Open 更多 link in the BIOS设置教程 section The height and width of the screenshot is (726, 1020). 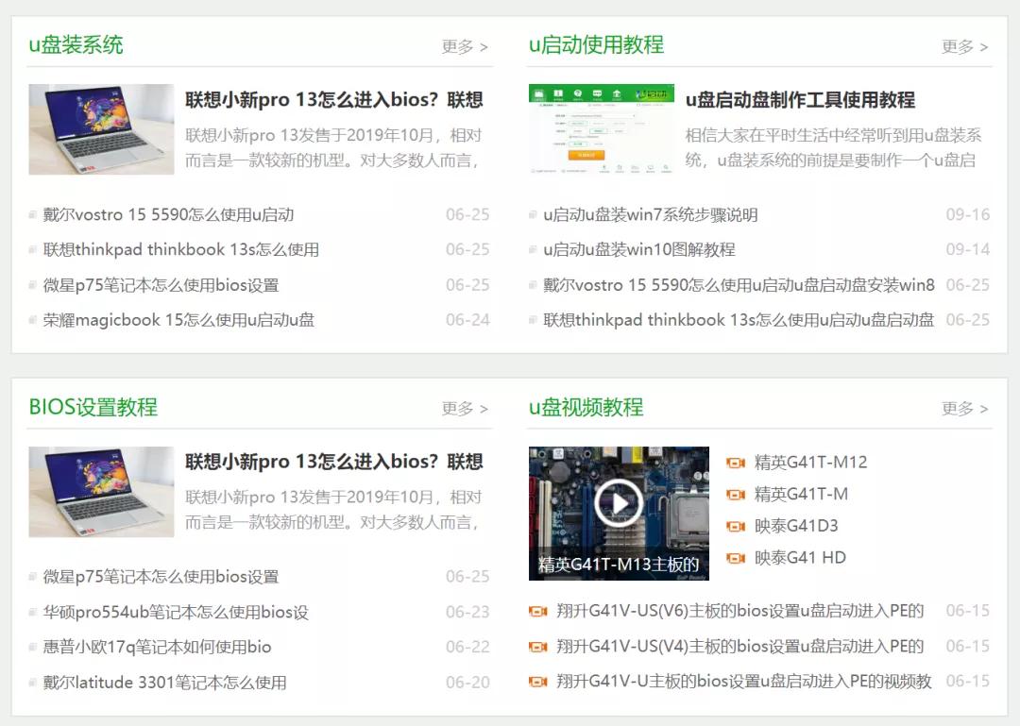[458, 408]
